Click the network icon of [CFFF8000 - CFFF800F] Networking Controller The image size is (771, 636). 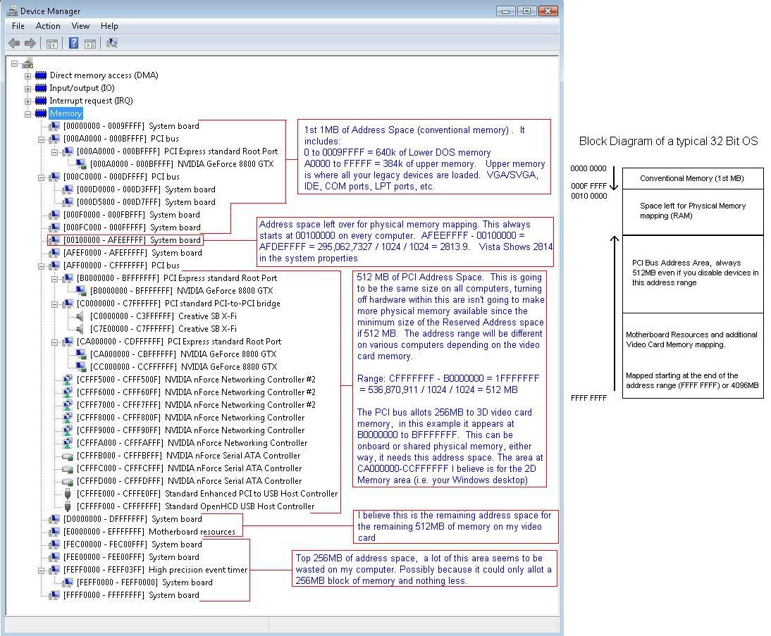pos(68,418)
